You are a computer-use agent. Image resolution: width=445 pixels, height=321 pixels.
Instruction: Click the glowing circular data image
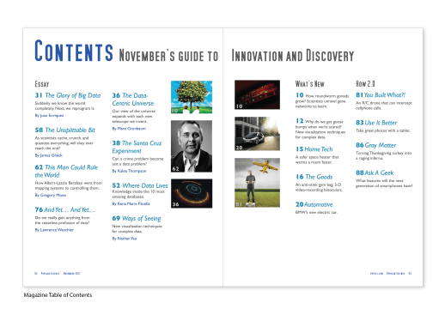click(x=192, y=193)
